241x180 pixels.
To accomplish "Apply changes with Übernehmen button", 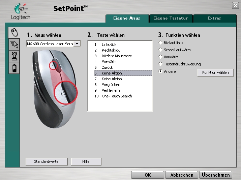I will pyautogui.click(x=216, y=175).
